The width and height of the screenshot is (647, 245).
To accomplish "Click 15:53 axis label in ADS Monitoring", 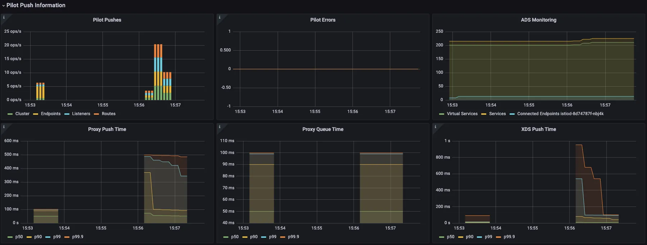I will [452, 105].
